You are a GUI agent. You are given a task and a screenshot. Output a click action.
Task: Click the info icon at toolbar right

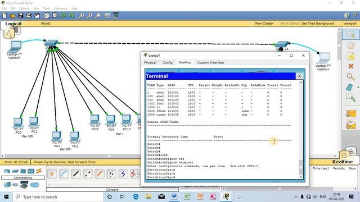click(x=347, y=16)
